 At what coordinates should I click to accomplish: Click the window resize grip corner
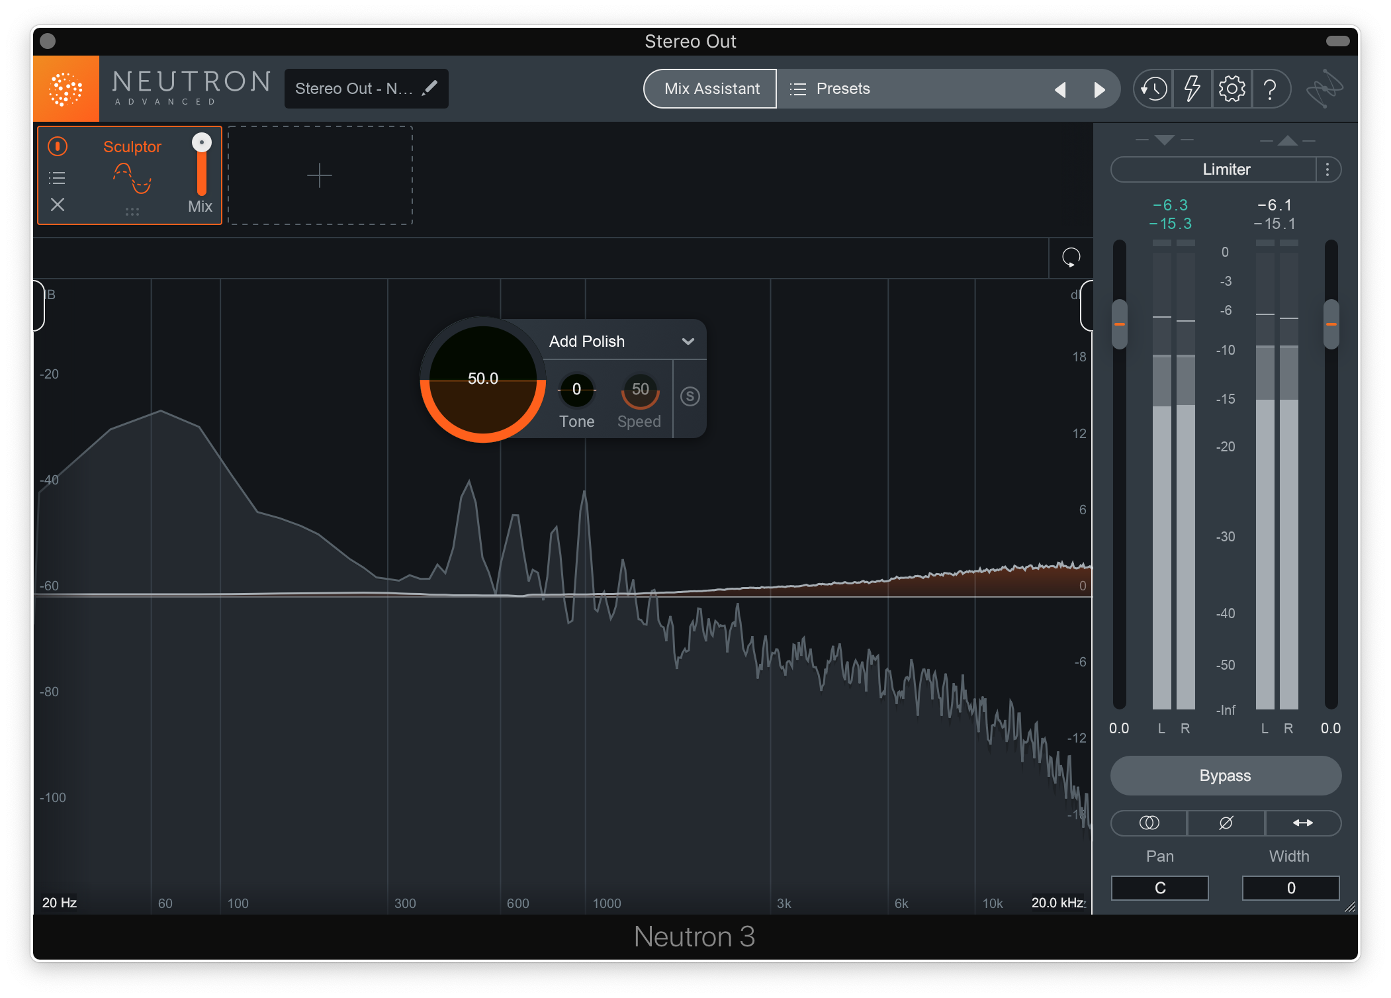pos(1349,907)
